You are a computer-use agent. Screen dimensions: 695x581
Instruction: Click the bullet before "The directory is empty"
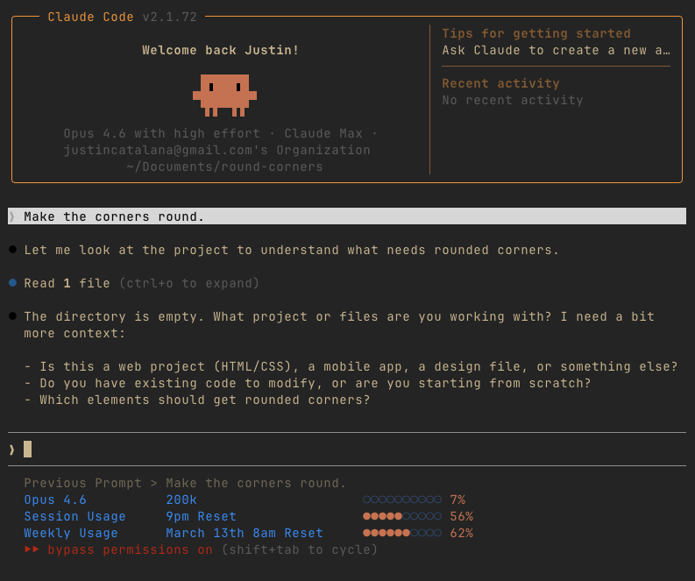[x=12, y=316]
